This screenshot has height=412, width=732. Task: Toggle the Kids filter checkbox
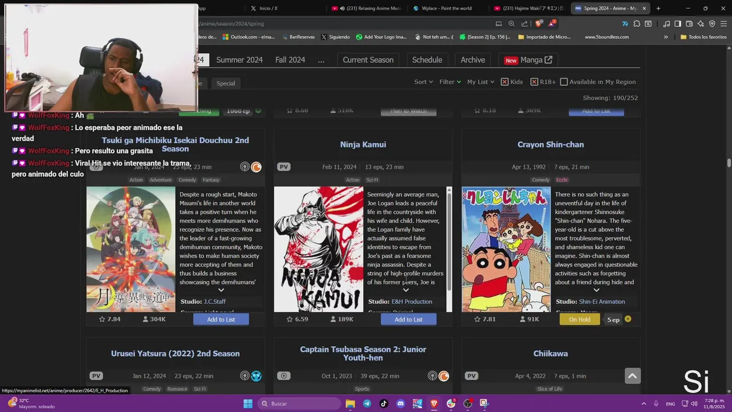click(504, 82)
